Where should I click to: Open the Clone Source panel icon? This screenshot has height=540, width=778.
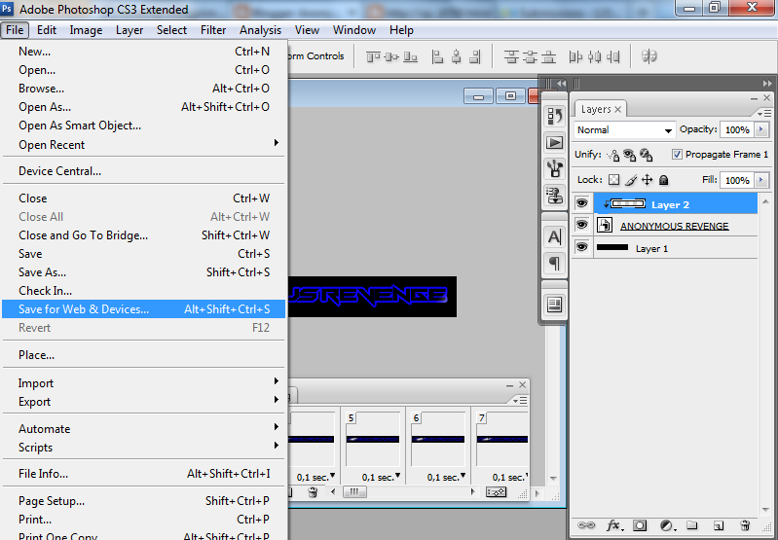(555, 196)
